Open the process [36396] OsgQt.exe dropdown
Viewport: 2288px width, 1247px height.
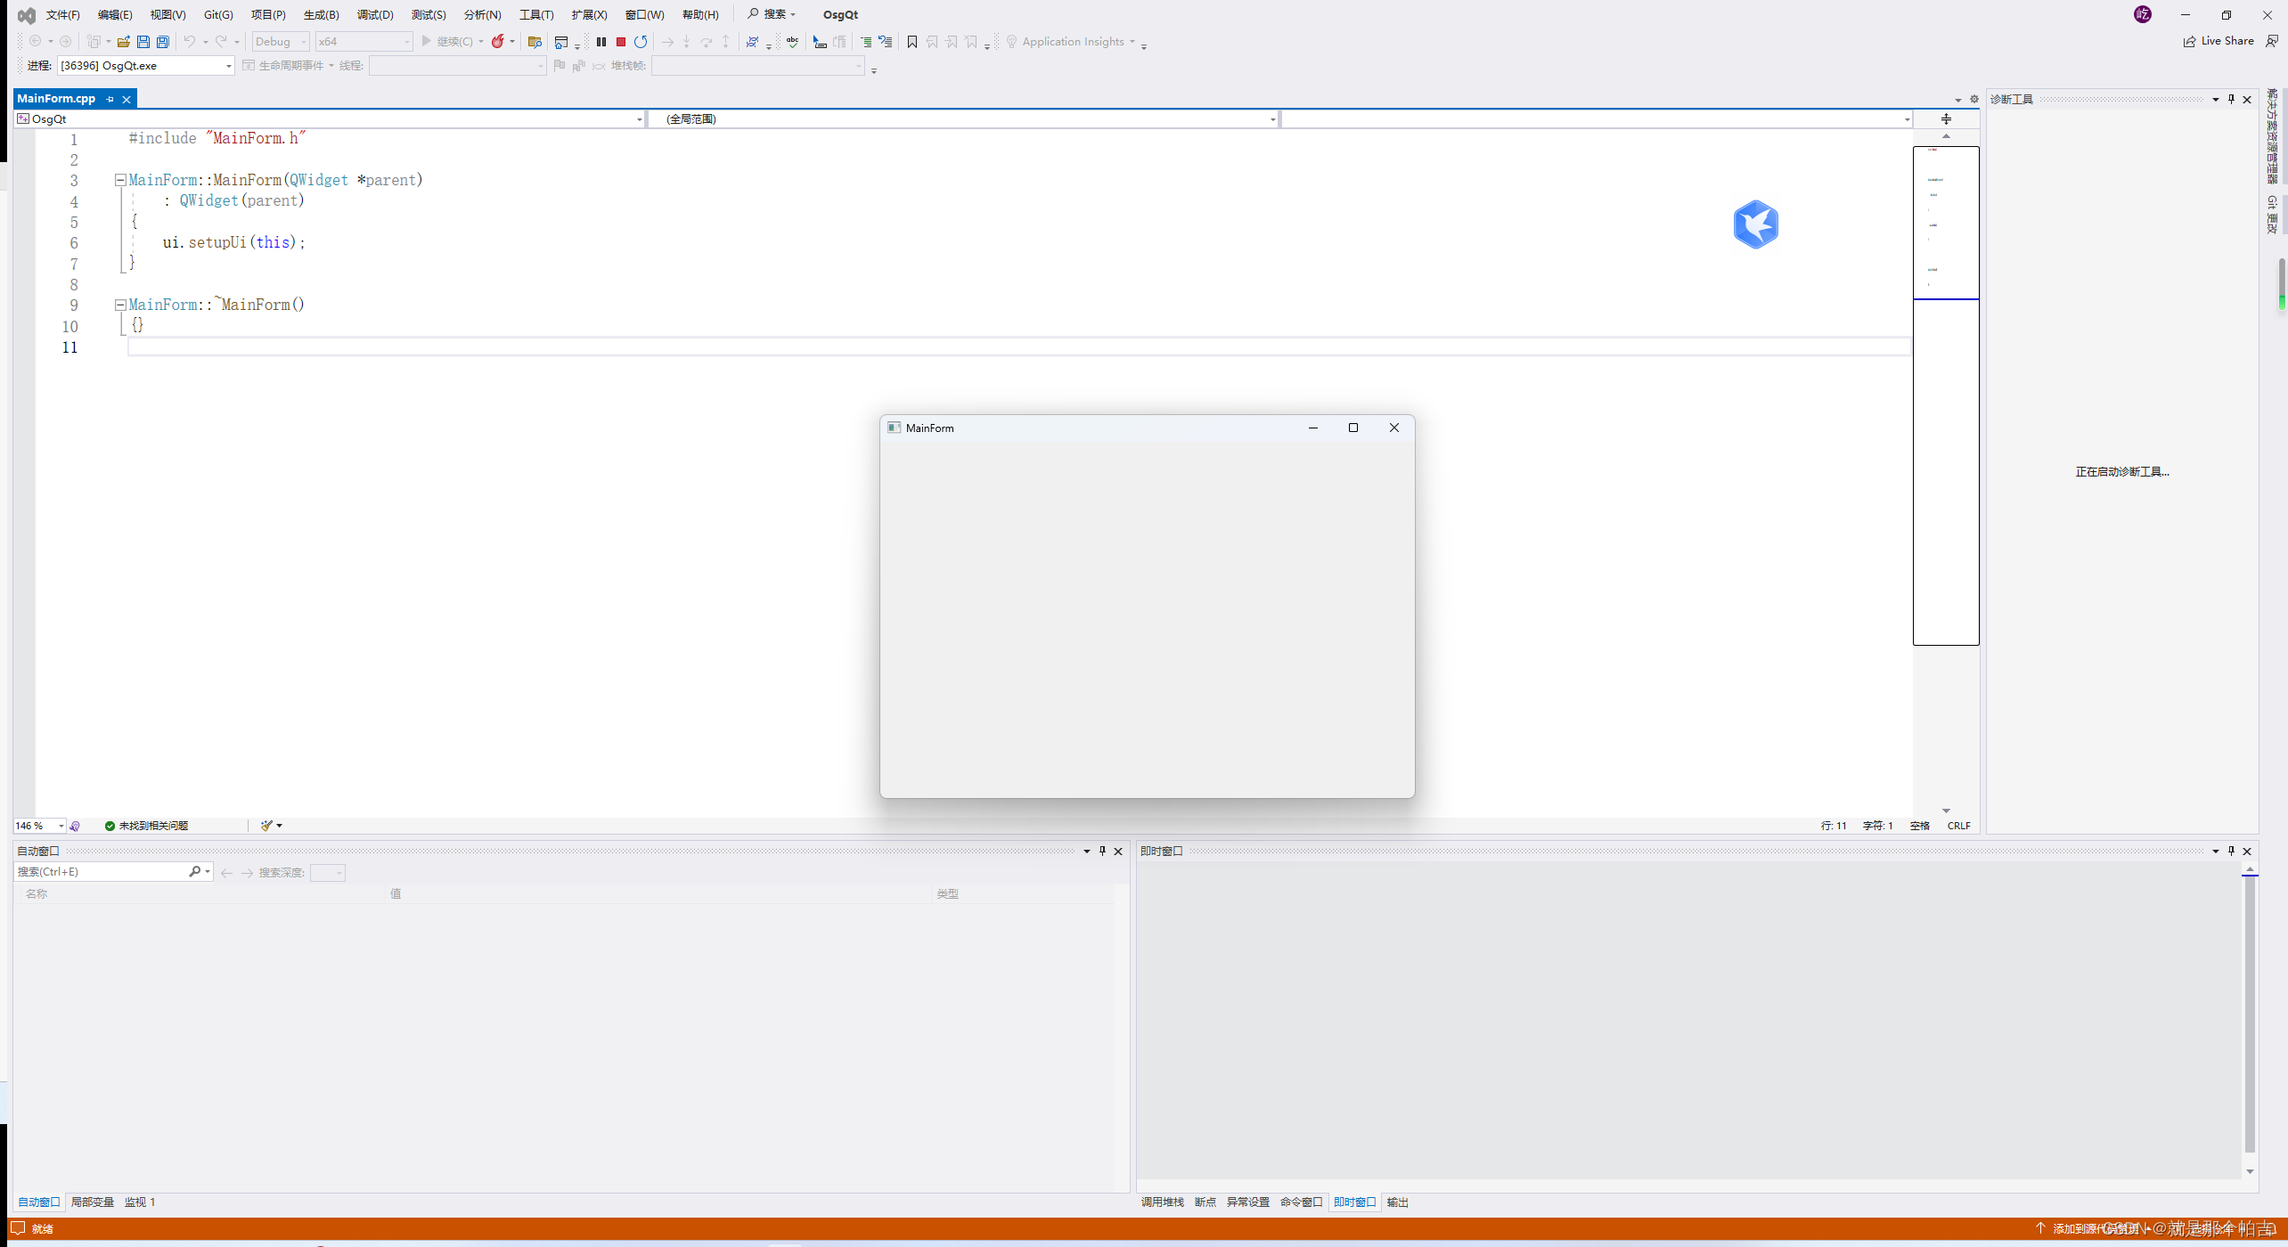coord(146,66)
